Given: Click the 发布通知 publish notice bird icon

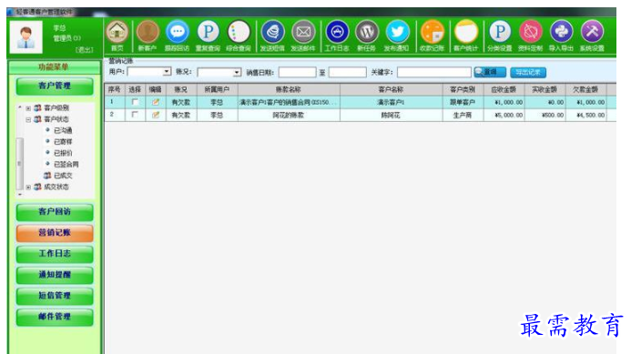Looking at the screenshot, I should point(397,32).
